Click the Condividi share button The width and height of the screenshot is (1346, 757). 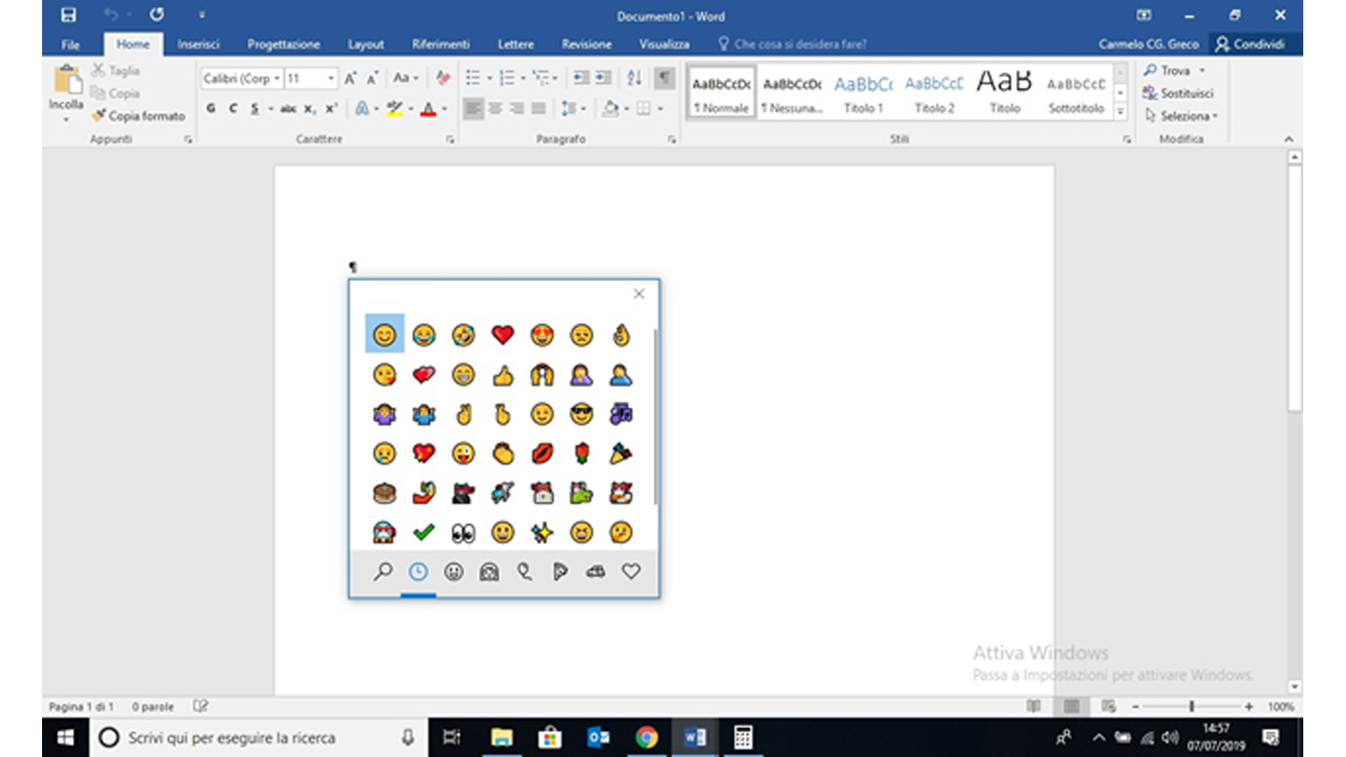click(1251, 44)
